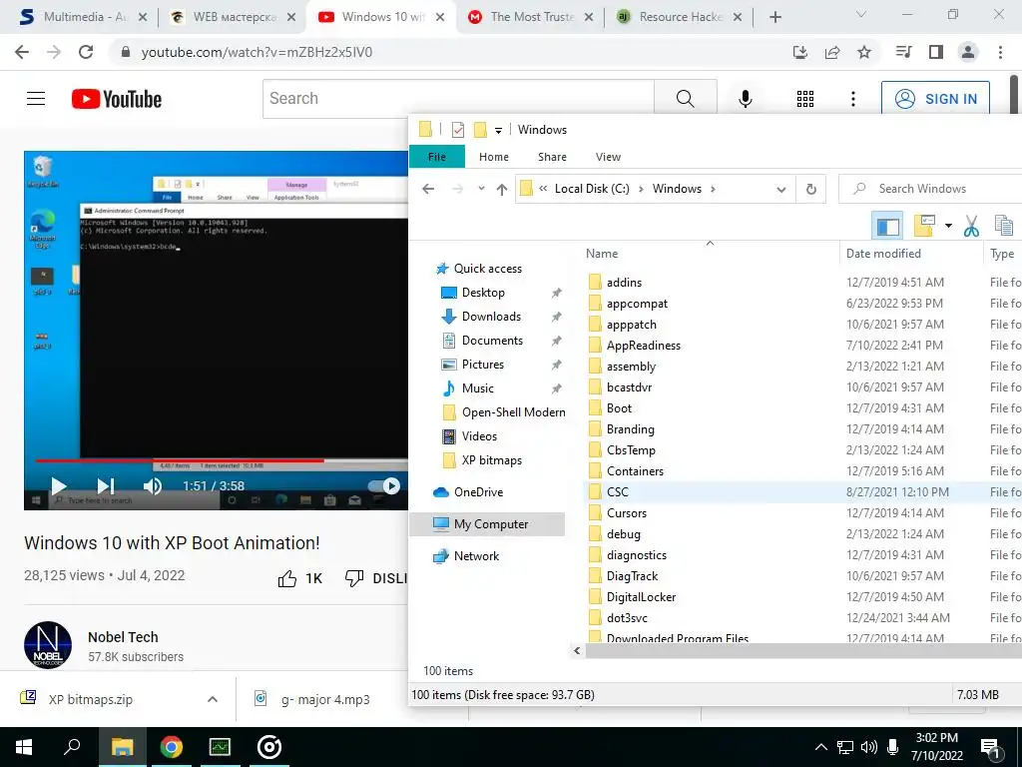1022x767 pixels.
Task: Open Documents in navigation pane
Action: coord(492,341)
